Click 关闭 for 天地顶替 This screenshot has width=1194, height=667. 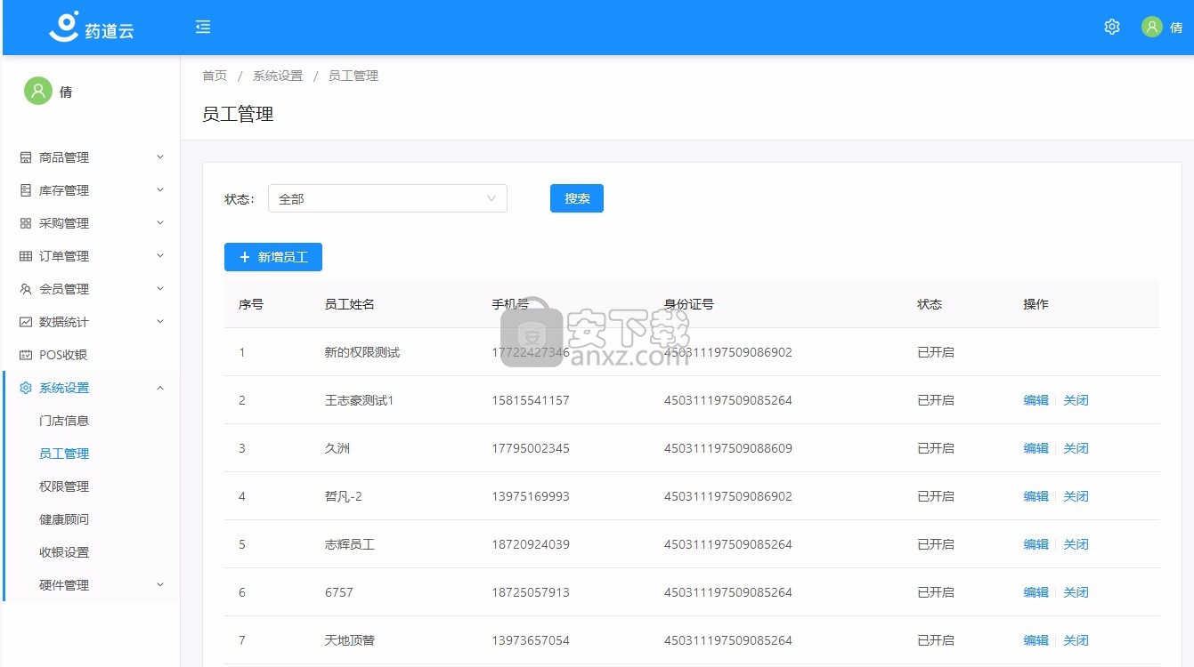tap(1076, 640)
